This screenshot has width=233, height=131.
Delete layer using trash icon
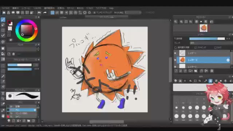[x=212, y=71]
